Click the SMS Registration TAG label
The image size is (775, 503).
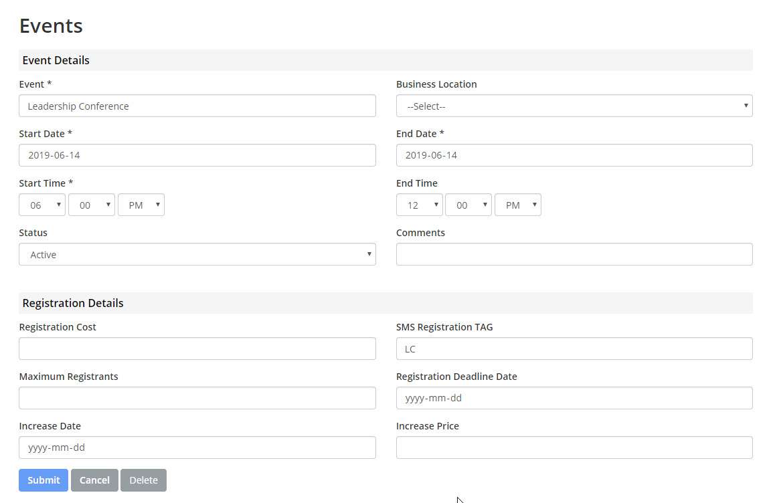click(x=444, y=326)
